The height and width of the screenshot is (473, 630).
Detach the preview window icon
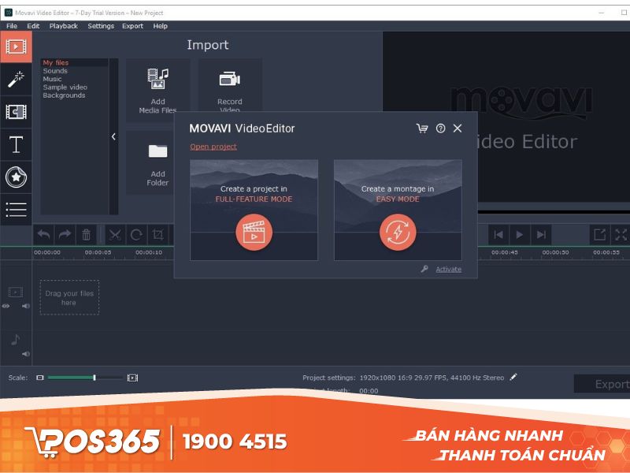tap(599, 234)
